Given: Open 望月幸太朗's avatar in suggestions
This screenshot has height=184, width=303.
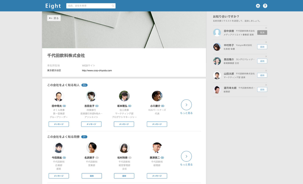Looking at the screenshot, I should pos(217,90).
